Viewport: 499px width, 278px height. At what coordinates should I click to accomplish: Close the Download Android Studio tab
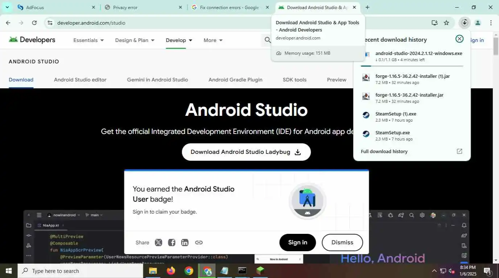pyautogui.click(x=354, y=7)
